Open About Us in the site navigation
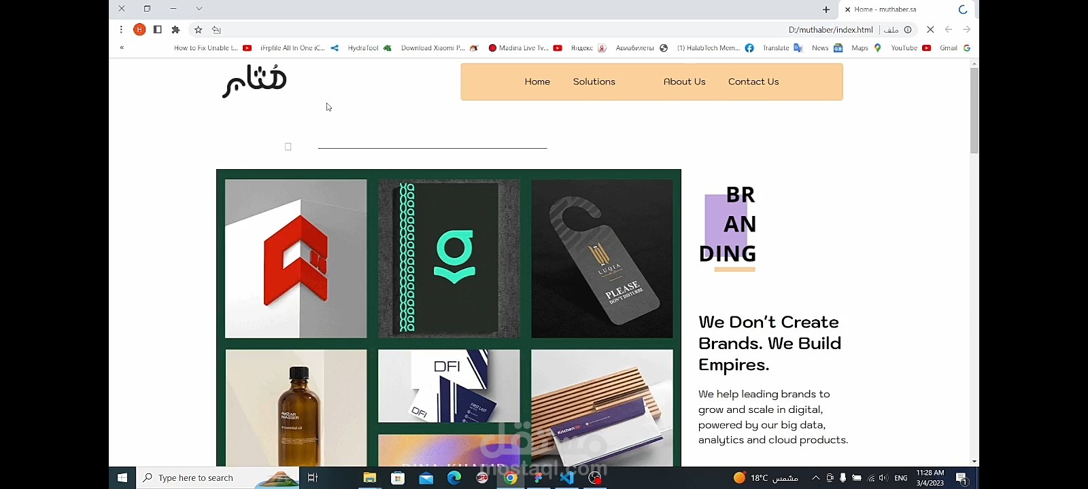 (x=684, y=81)
